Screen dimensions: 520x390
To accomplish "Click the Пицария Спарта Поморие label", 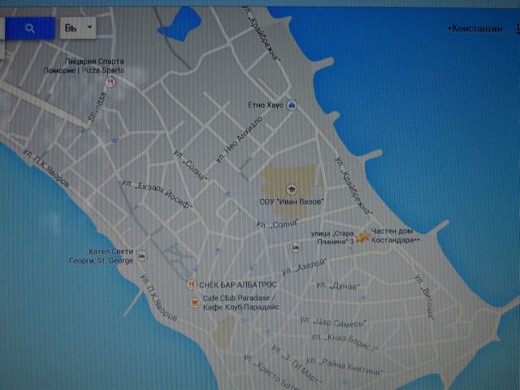I will click(x=84, y=66).
